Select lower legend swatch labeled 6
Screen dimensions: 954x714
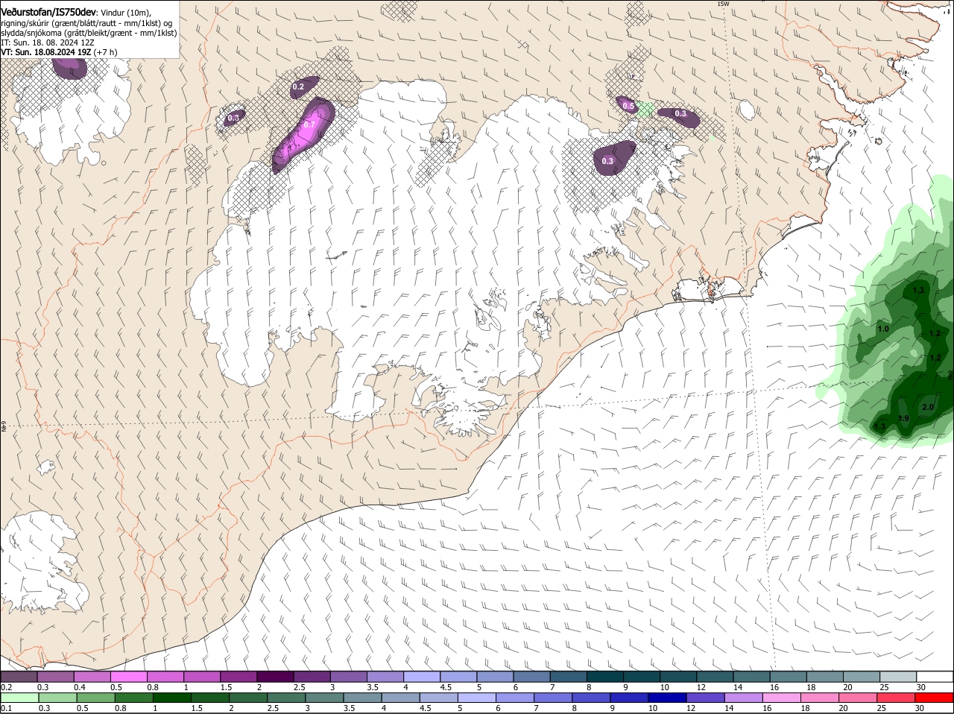(517, 698)
